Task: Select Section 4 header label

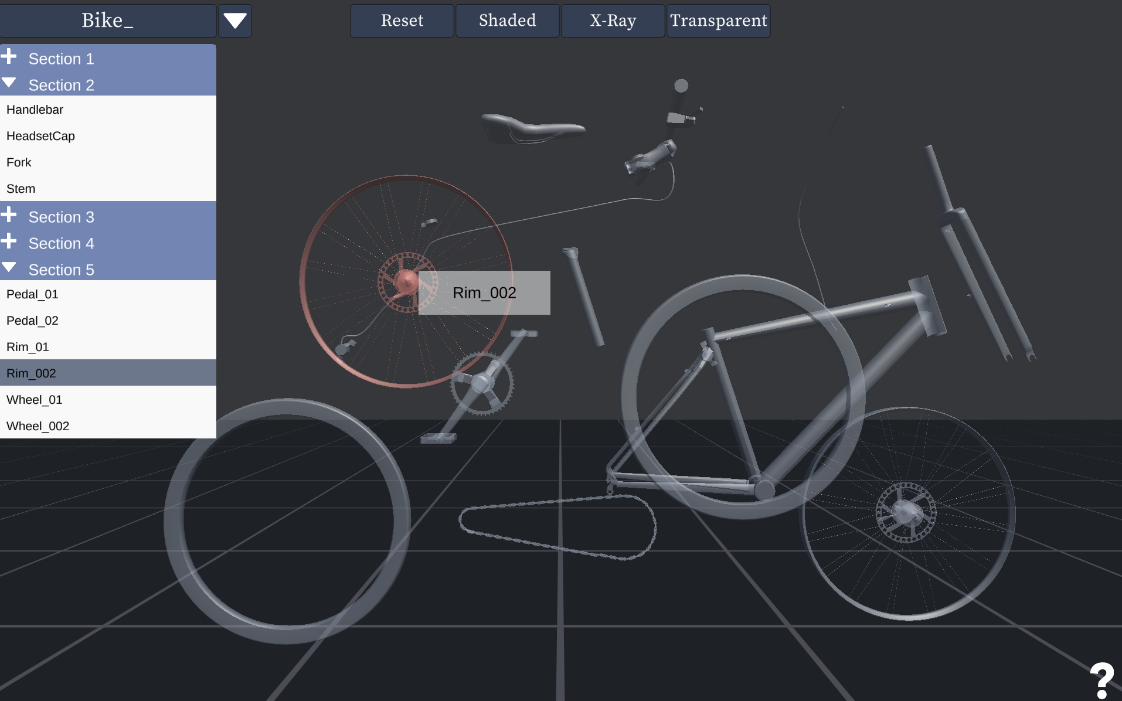Action: (x=62, y=244)
